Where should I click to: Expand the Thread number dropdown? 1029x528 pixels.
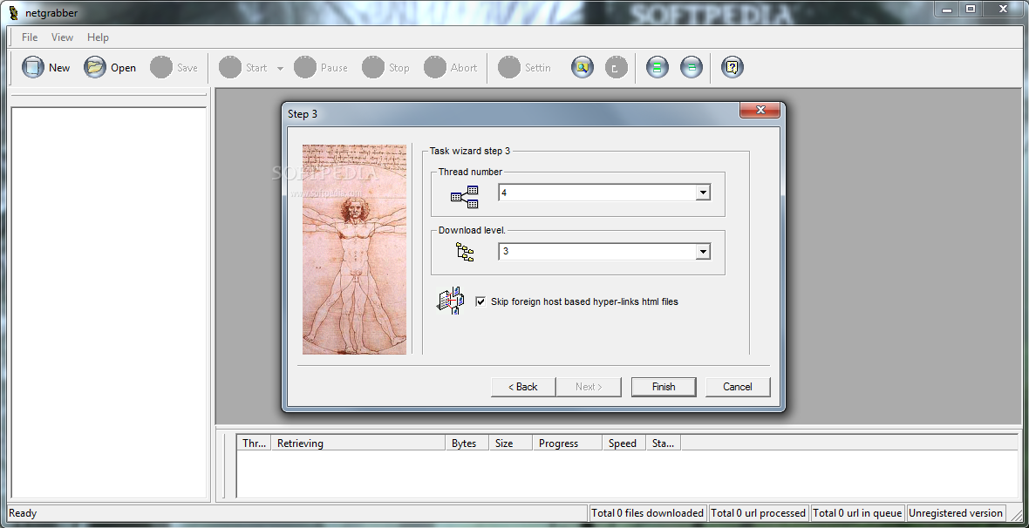(703, 193)
